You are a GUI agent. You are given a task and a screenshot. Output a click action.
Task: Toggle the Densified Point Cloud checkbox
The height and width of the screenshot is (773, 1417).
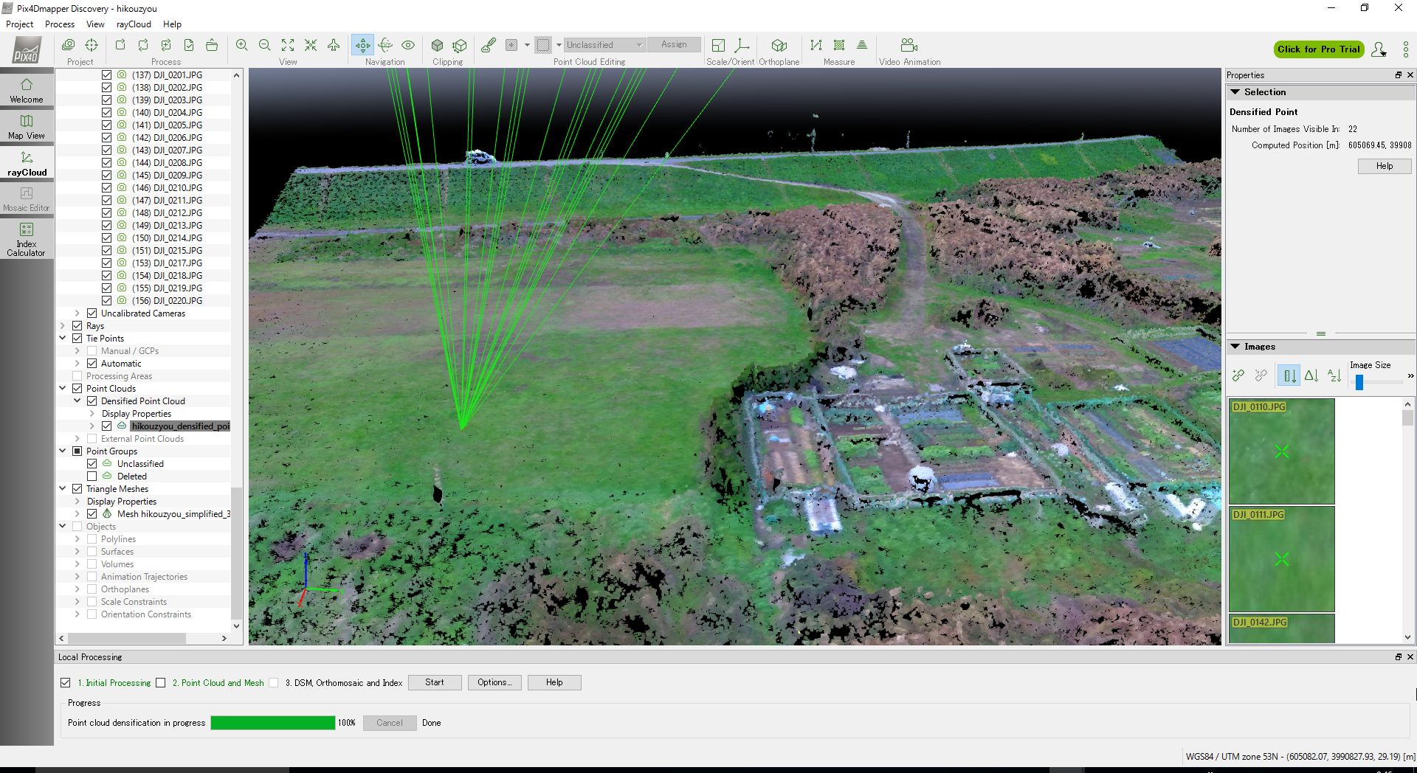click(x=92, y=401)
